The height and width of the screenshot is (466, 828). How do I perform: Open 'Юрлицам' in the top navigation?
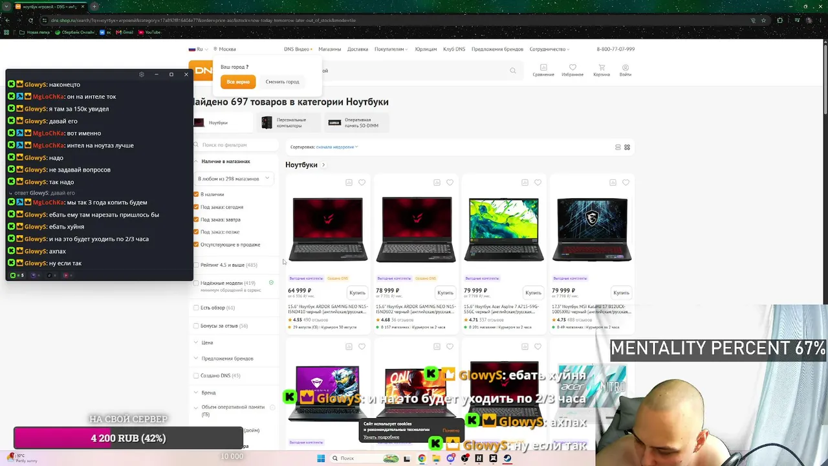(426, 49)
